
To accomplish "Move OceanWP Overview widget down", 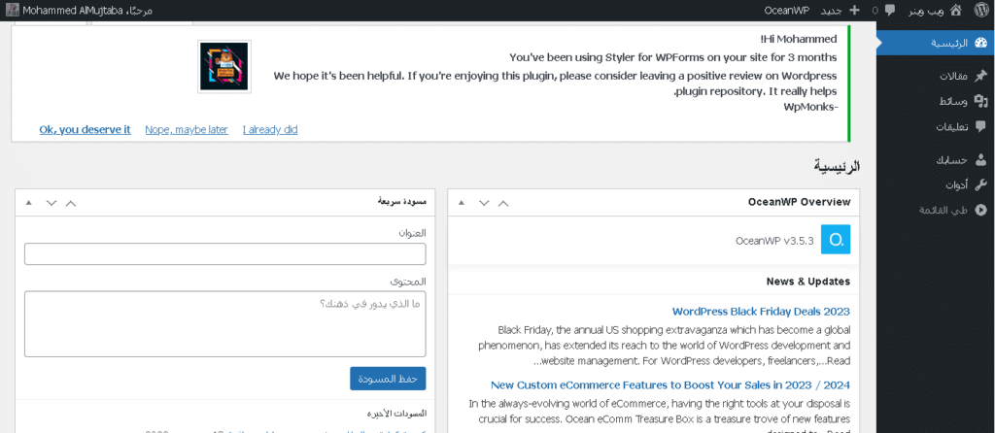I will [484, 203].
